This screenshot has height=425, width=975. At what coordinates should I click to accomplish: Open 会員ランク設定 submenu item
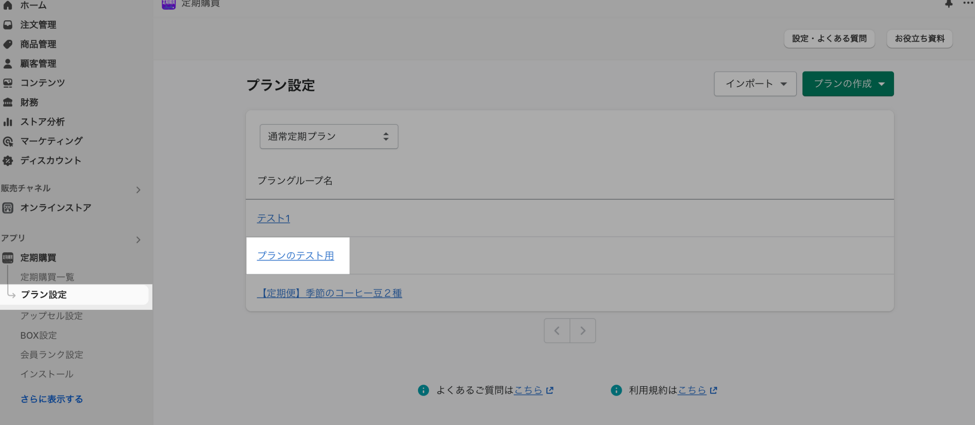52,355
